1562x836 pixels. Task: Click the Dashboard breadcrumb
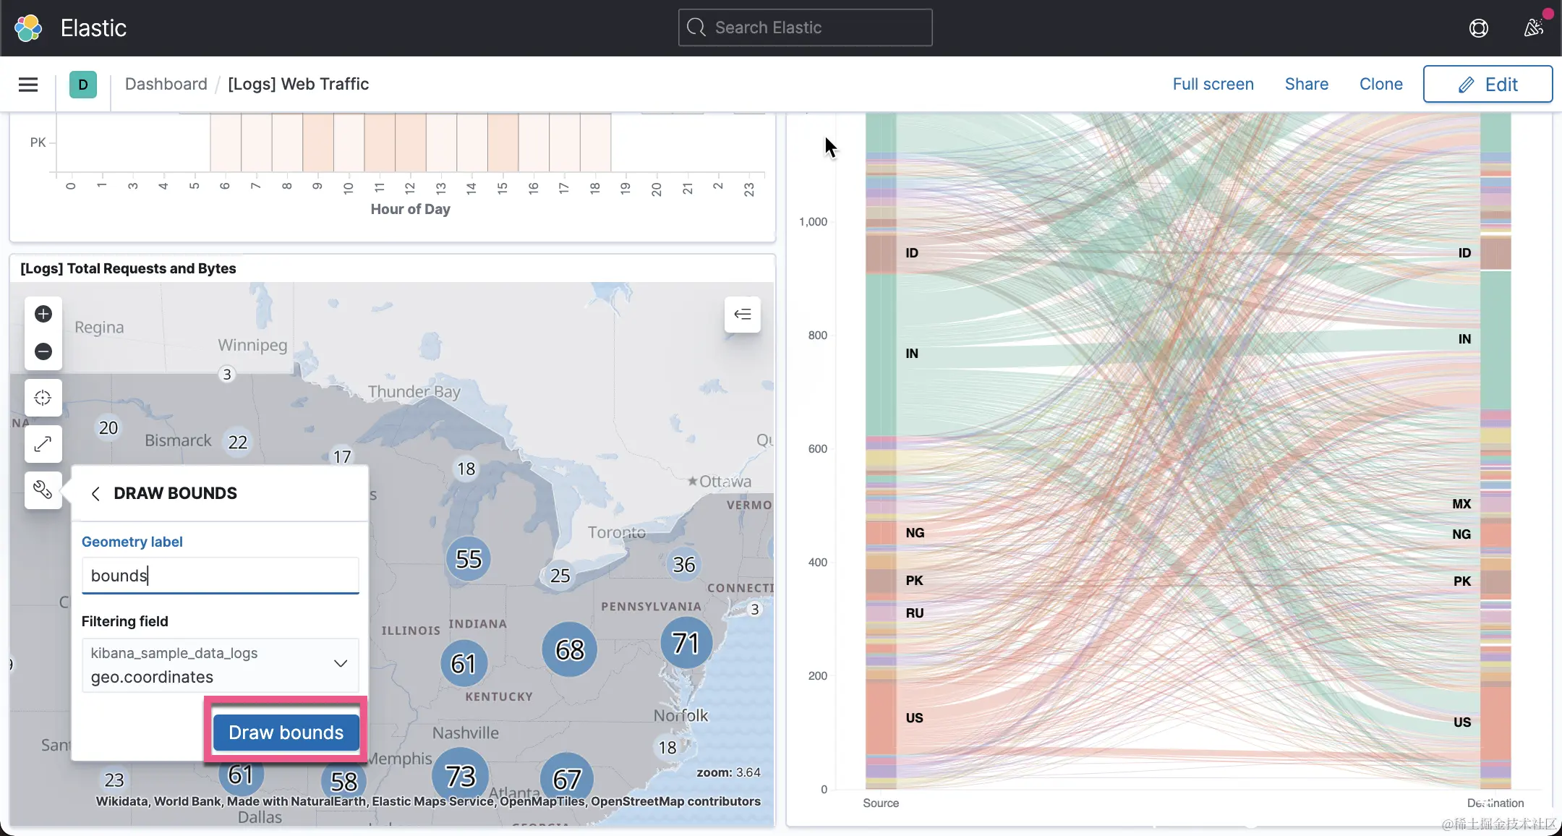click(x=166, y=84)
